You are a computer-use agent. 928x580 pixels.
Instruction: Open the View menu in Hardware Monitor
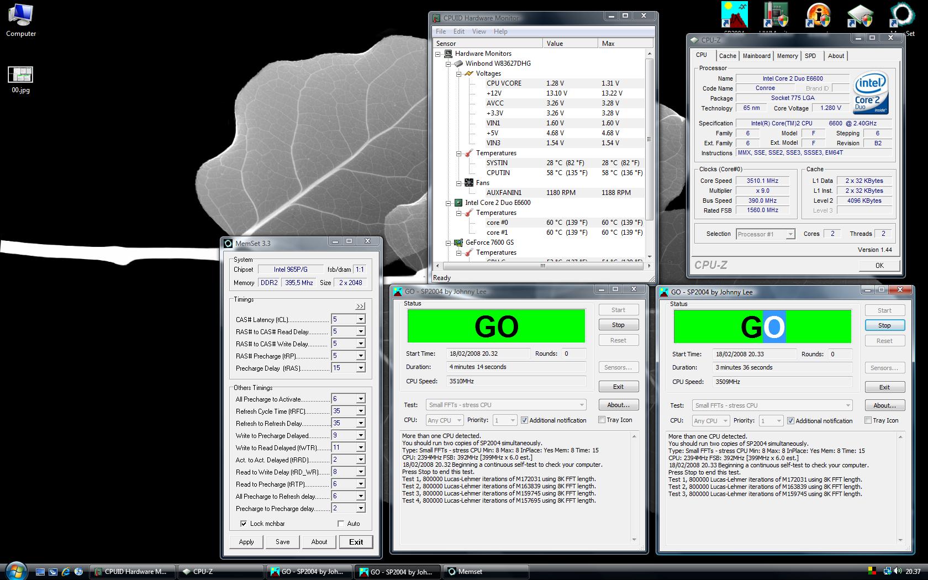[x=479, y=31]
